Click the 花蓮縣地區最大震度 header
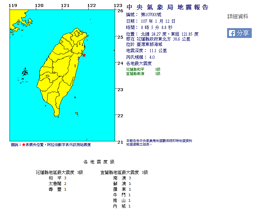Viewport: 264px width, 213px height. pyautogui.click(x=60, y=172)
